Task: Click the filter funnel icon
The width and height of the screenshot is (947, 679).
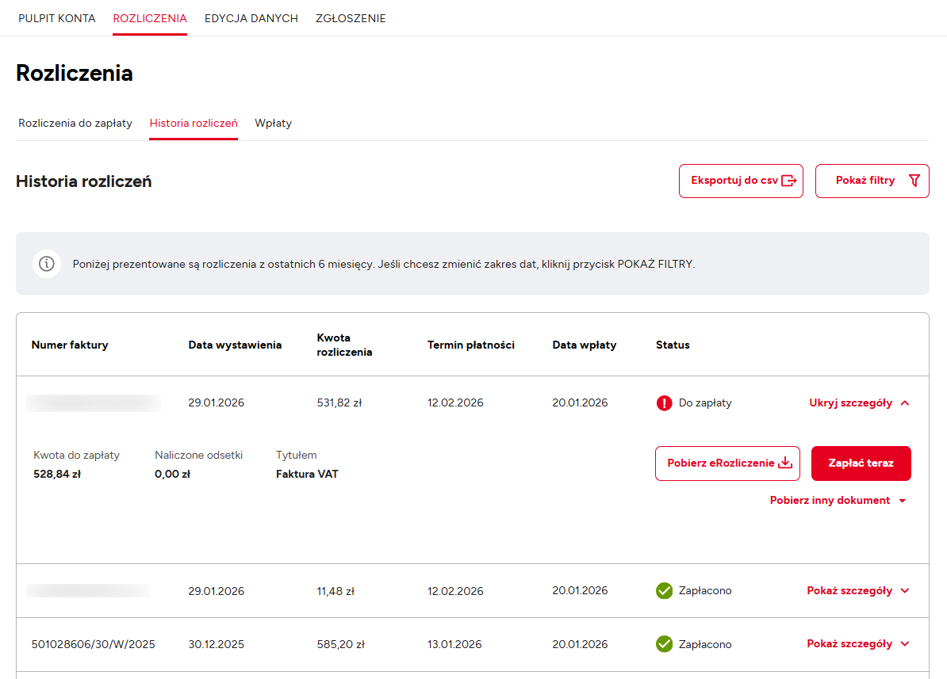Action: (x=914, y=181)
